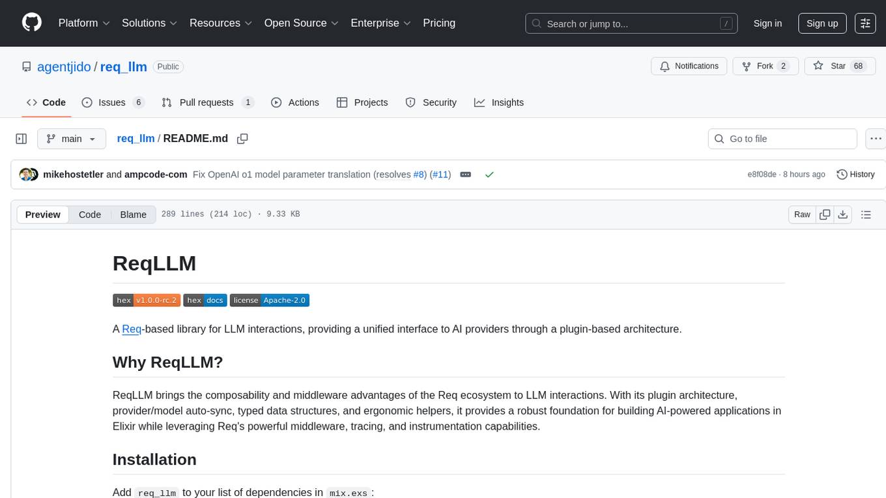View commit status green checkmark
This screenshot has width=886, height=498.
coord(489,175)
